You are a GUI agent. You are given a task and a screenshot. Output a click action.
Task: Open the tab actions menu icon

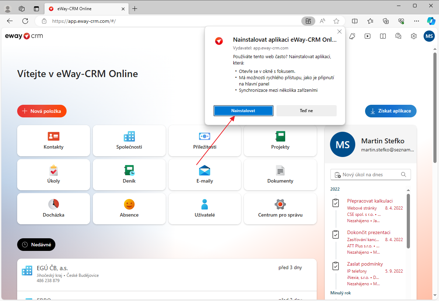pos(36,8)
